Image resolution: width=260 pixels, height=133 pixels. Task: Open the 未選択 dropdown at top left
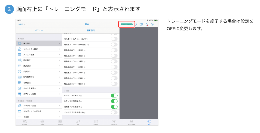(x=22, y=24)
